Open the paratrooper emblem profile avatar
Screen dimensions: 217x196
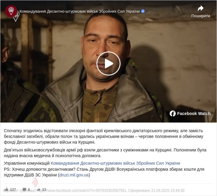pyautogui.click(x=11, y=11)
